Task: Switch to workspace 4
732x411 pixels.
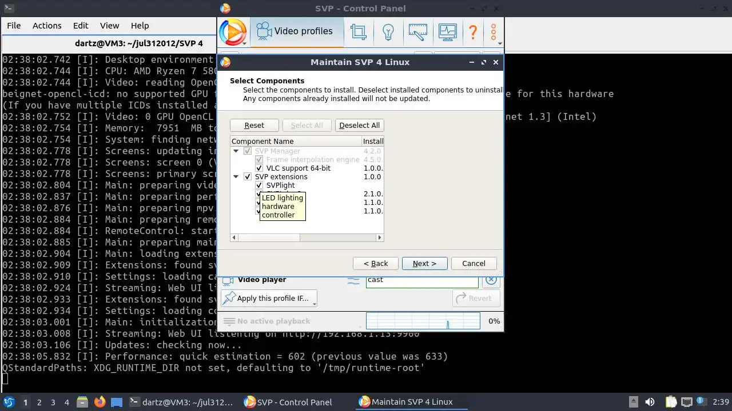Action: click(x=66, y=402)
